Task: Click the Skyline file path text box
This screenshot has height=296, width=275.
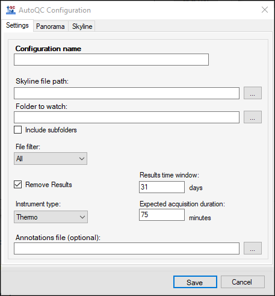Action: coord(126,93)
